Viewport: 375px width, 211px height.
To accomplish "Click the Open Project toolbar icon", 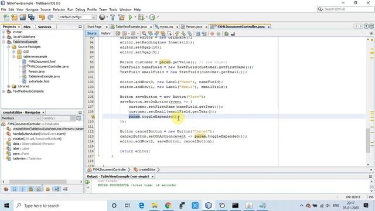I will tap(23, 17).
